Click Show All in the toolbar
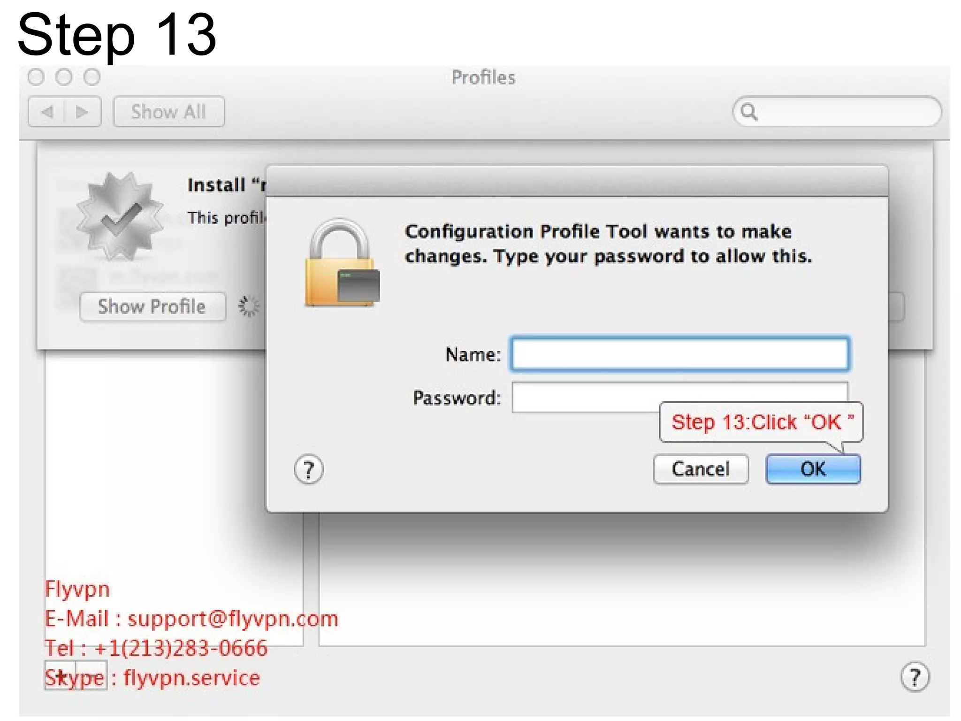The width and height of the screenshot is (961, 721). [x=169, y=112]
